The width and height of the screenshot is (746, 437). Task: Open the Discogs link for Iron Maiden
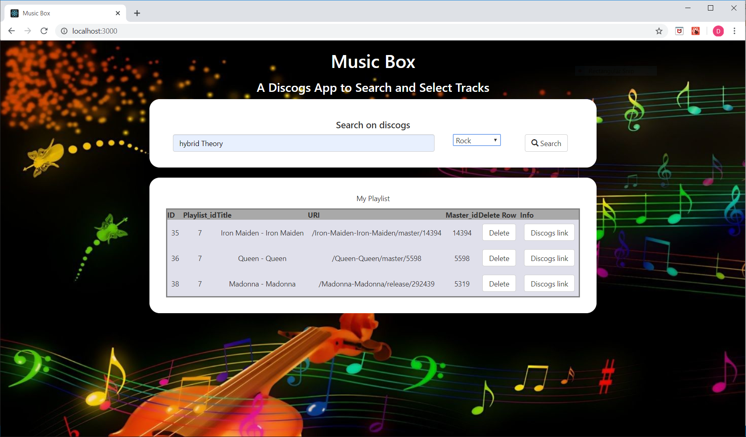pos(549,233)
